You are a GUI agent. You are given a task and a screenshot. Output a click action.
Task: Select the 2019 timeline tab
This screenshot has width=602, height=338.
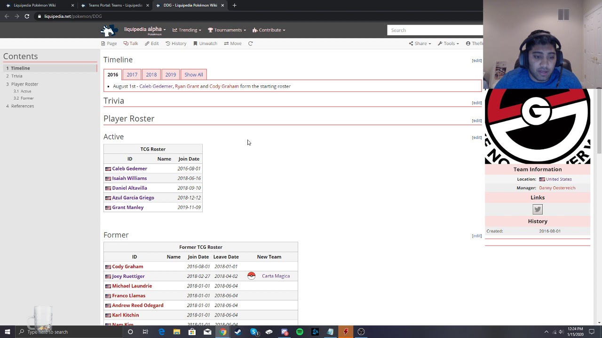170,75
